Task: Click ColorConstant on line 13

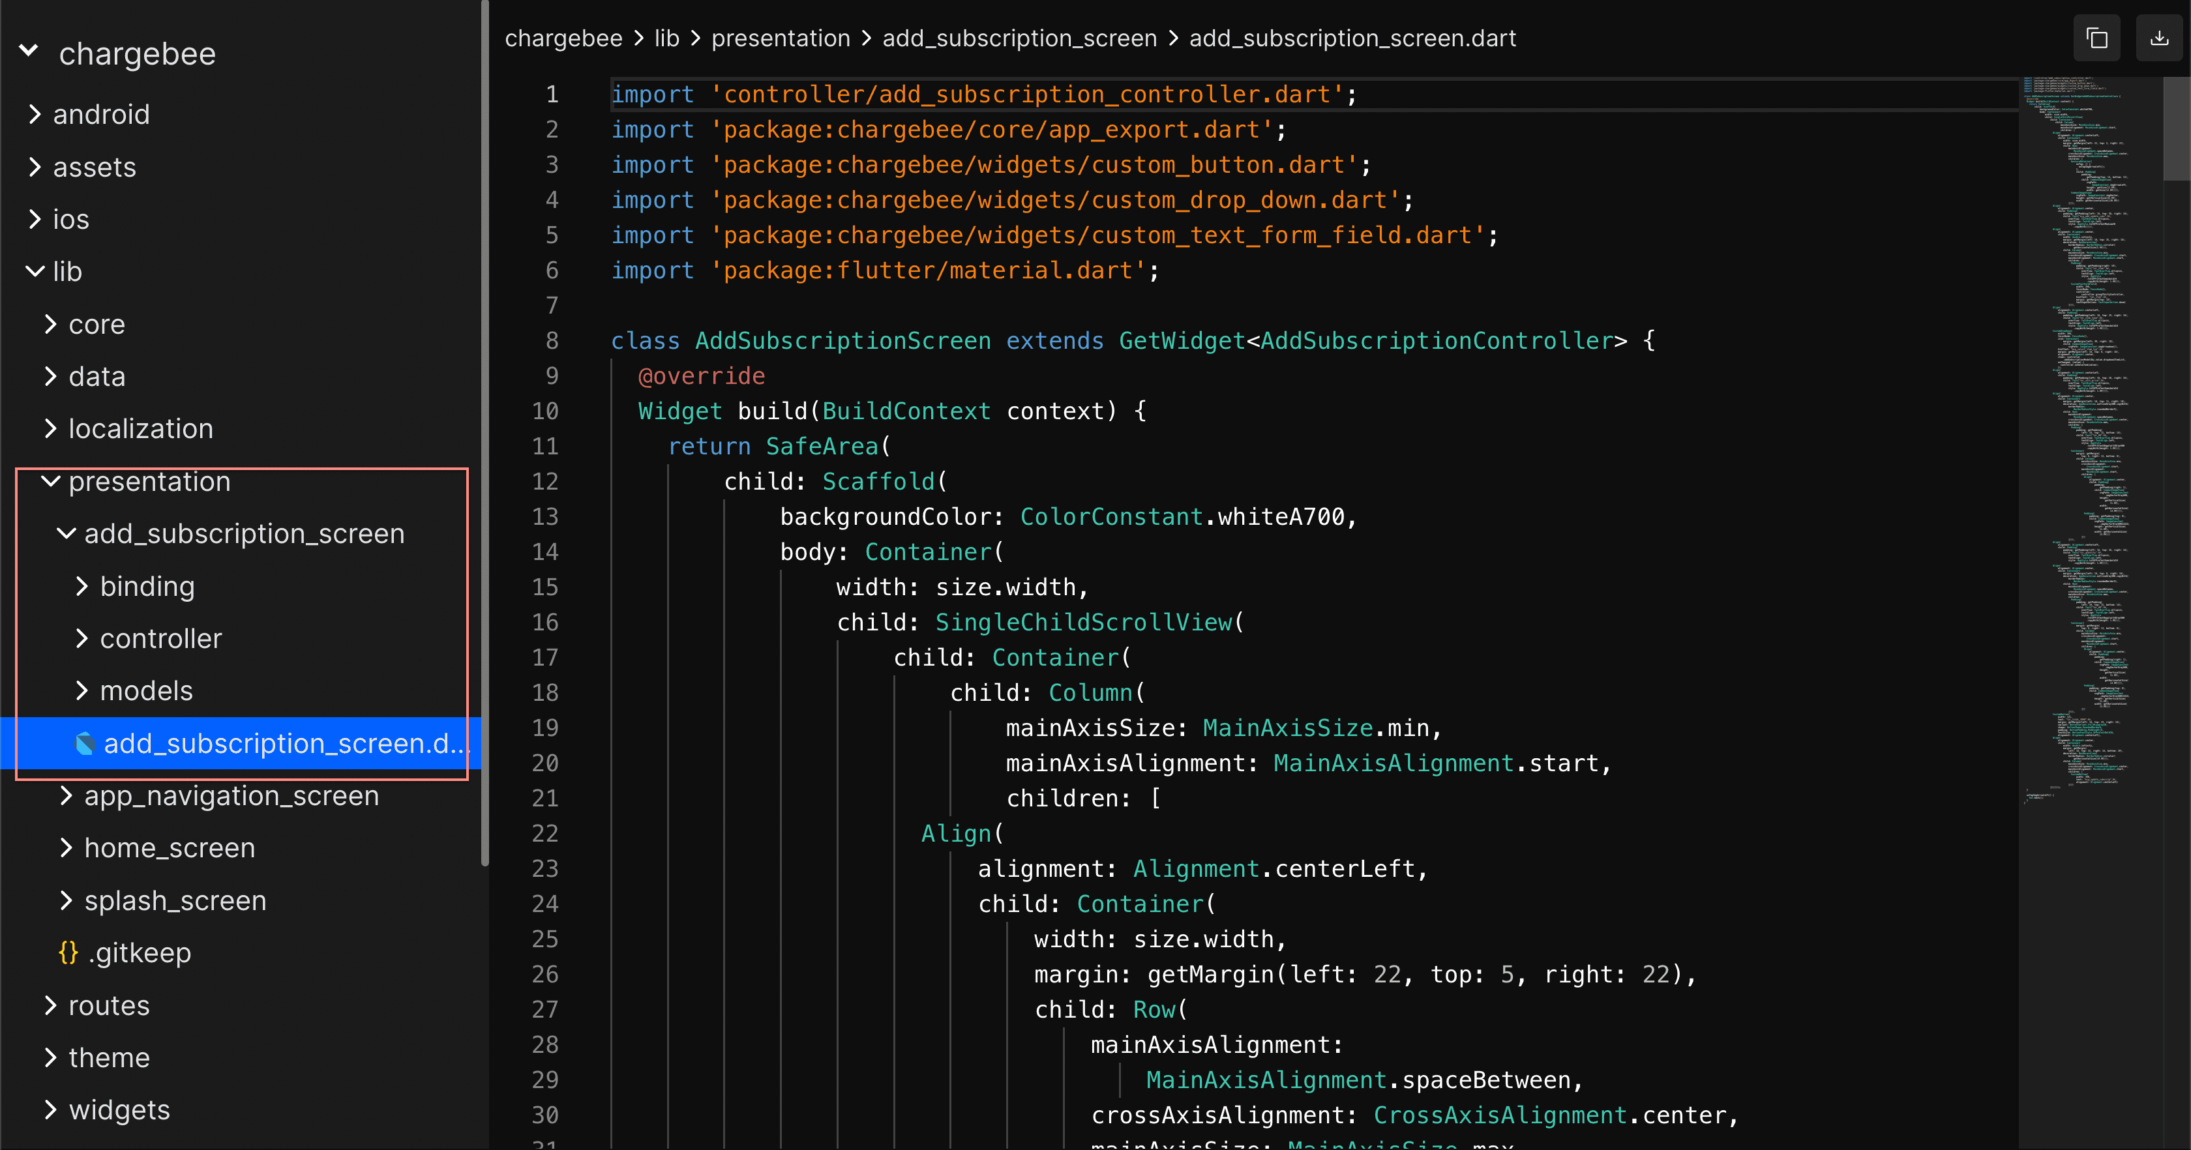Action: point(1112,517)
